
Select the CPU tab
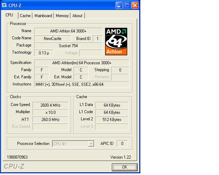[10, 15]
